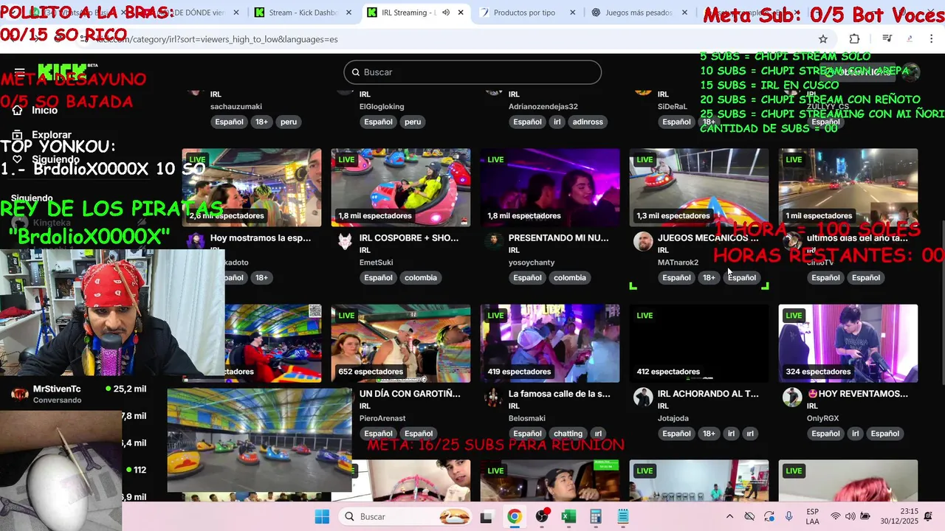Open La famosa calle de la s... title
This screenshot has height=531, width=945.
(x=560, y=394)
